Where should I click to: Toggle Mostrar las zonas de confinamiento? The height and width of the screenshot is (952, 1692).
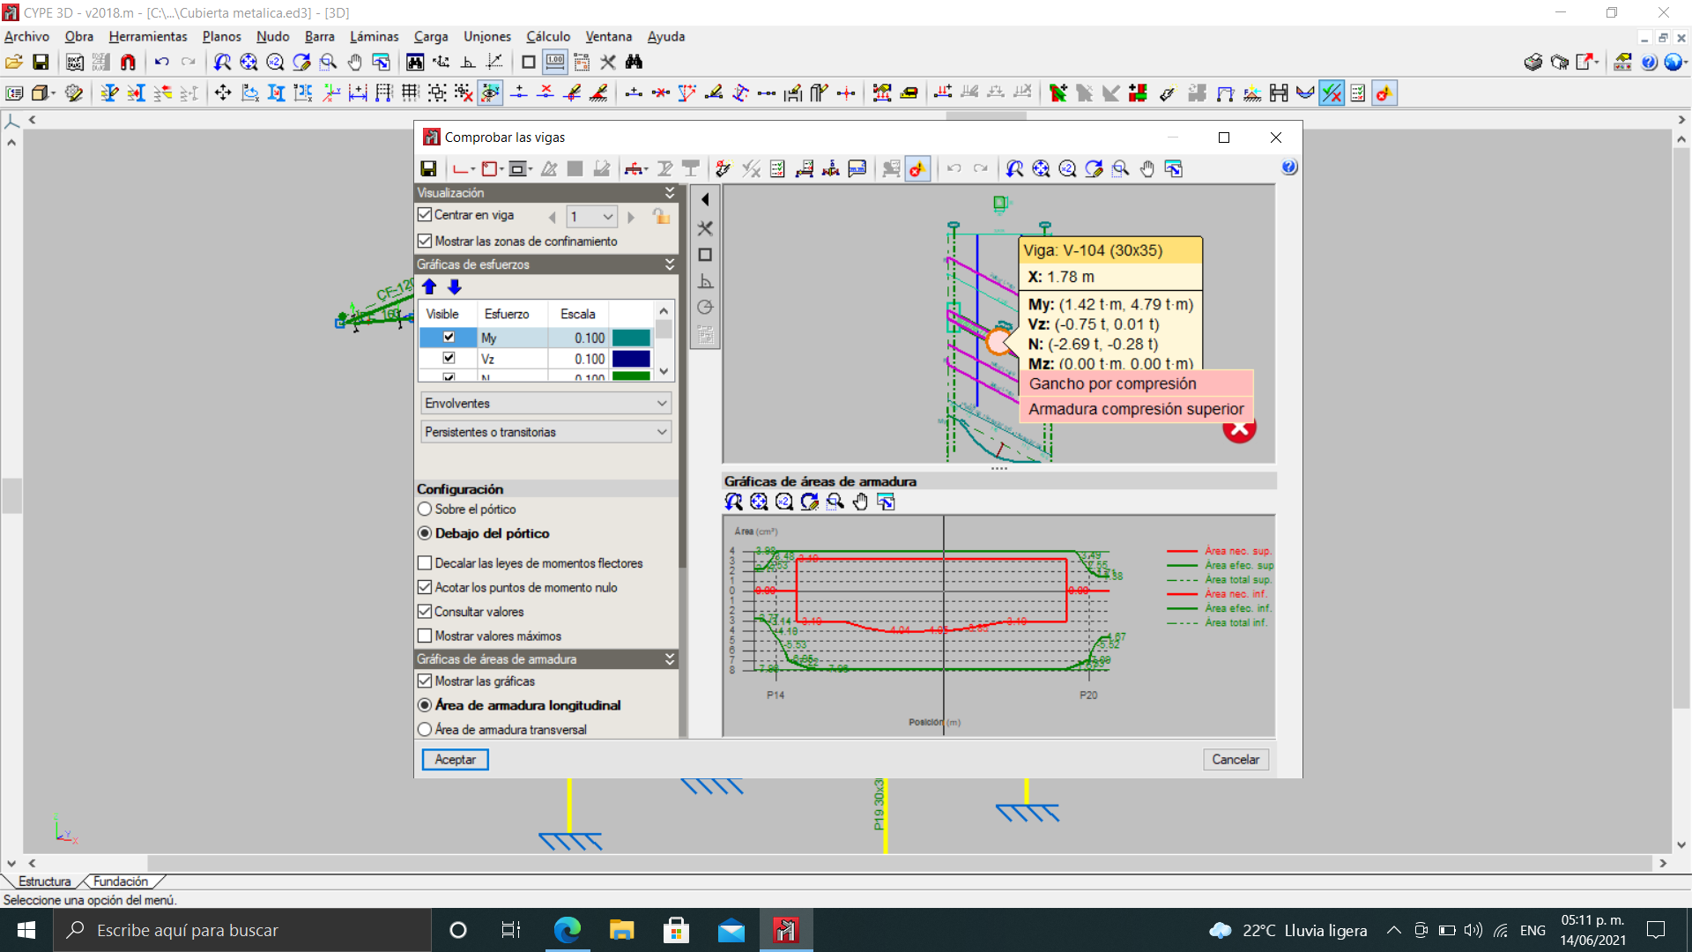pyautogui.click(x=425, y=241)
